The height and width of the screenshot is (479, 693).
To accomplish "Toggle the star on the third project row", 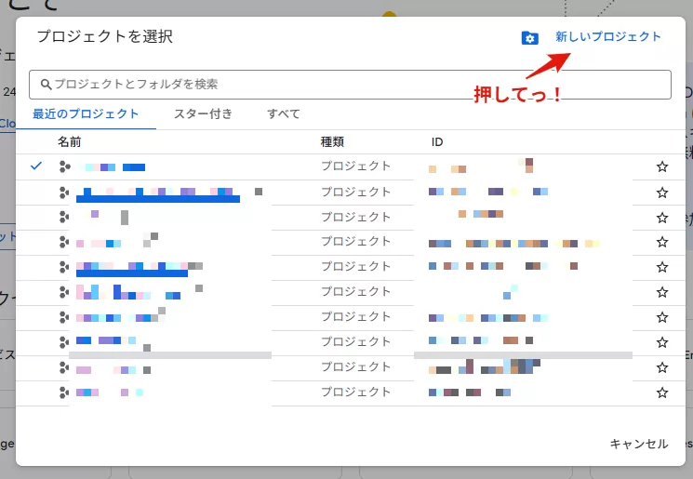I will [662, 218].
